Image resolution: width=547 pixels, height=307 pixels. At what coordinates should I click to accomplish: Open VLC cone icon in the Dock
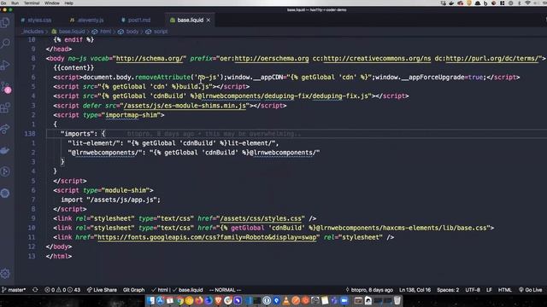285,301
